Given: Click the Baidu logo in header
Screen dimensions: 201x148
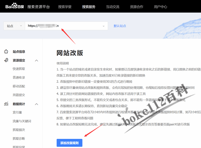Looking at the screenshot, I should (x=15, y=6).
